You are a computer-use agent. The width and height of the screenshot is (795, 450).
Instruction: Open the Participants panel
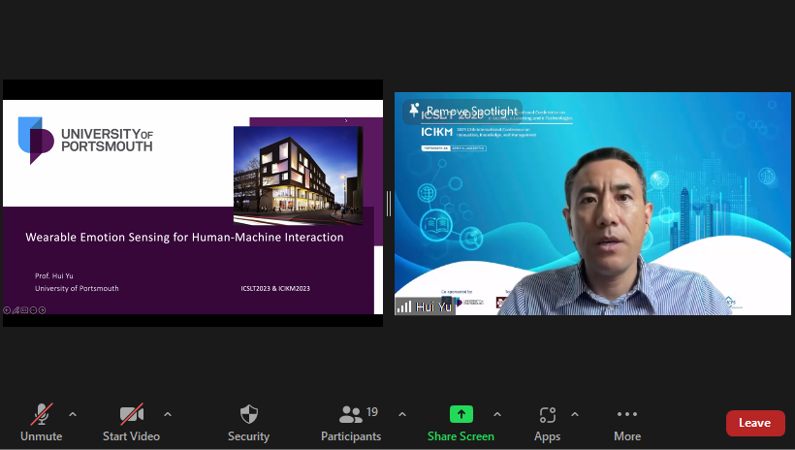tap(351, 423)
